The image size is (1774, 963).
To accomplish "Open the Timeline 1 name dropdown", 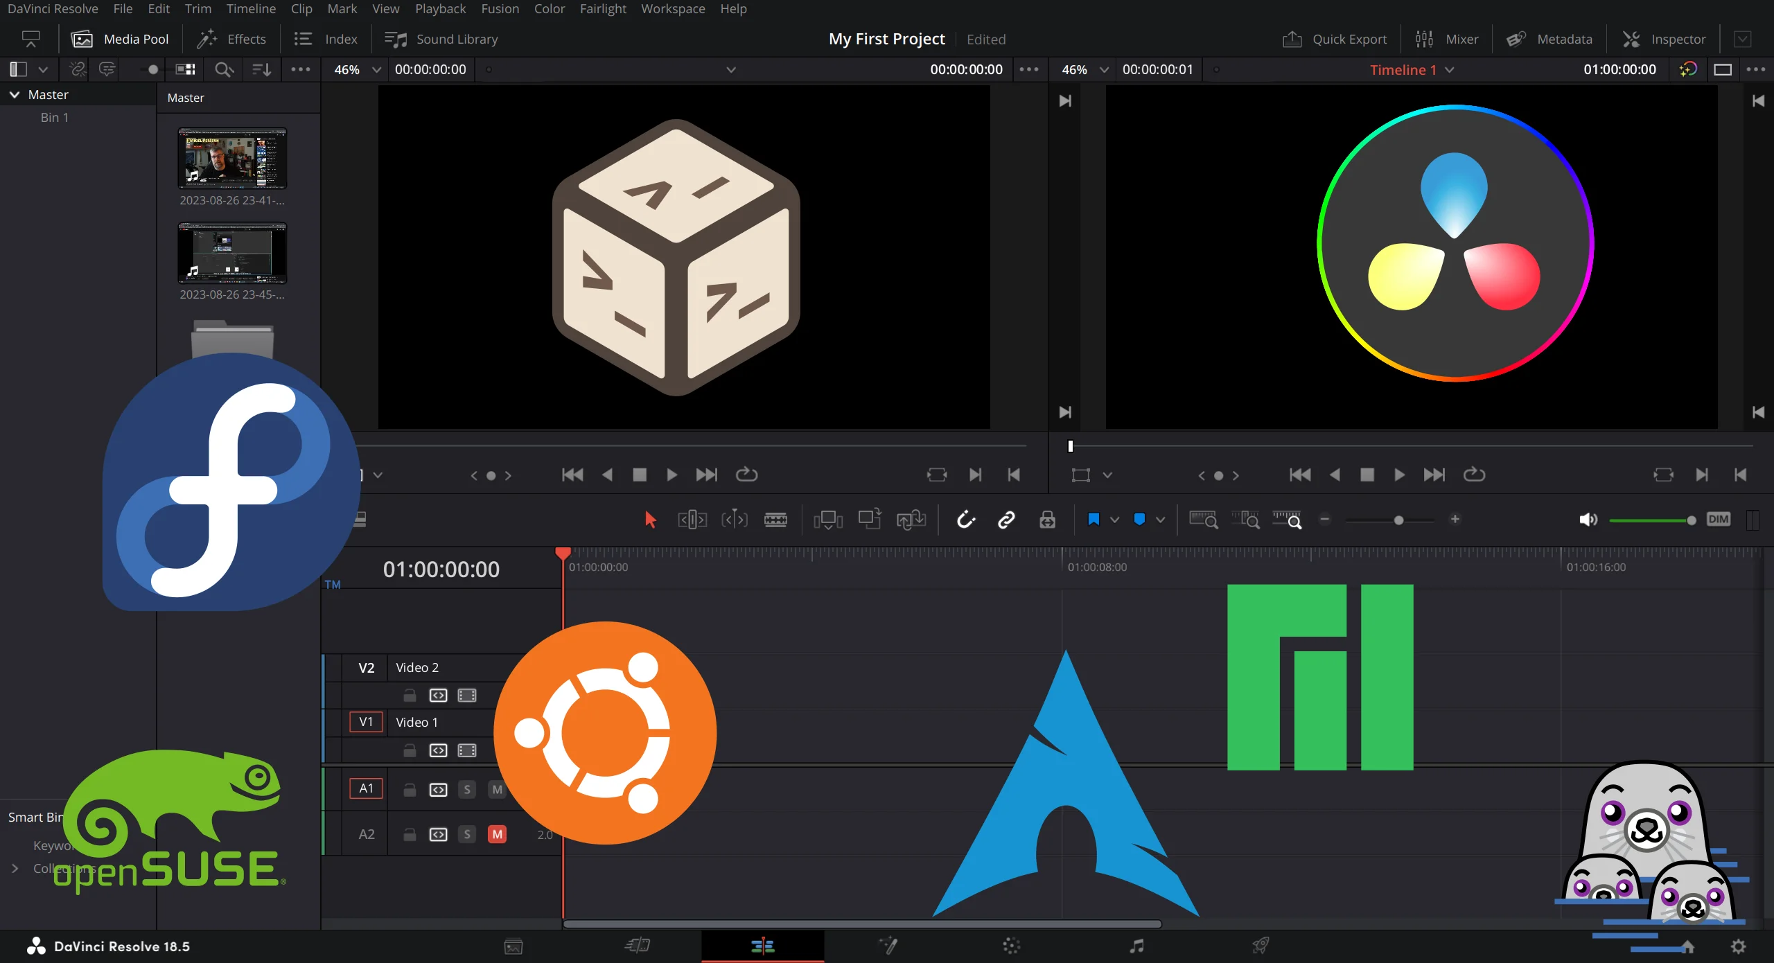I will click(1449, 70).
